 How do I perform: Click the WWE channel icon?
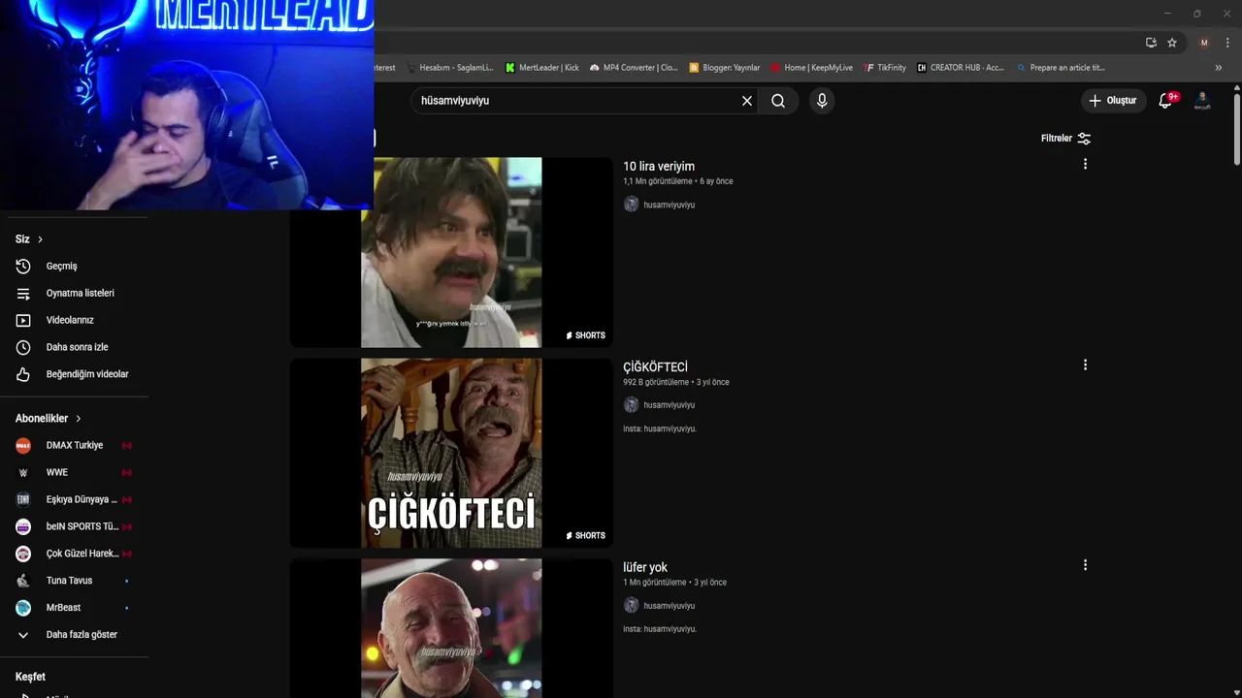tap(23, 472)
